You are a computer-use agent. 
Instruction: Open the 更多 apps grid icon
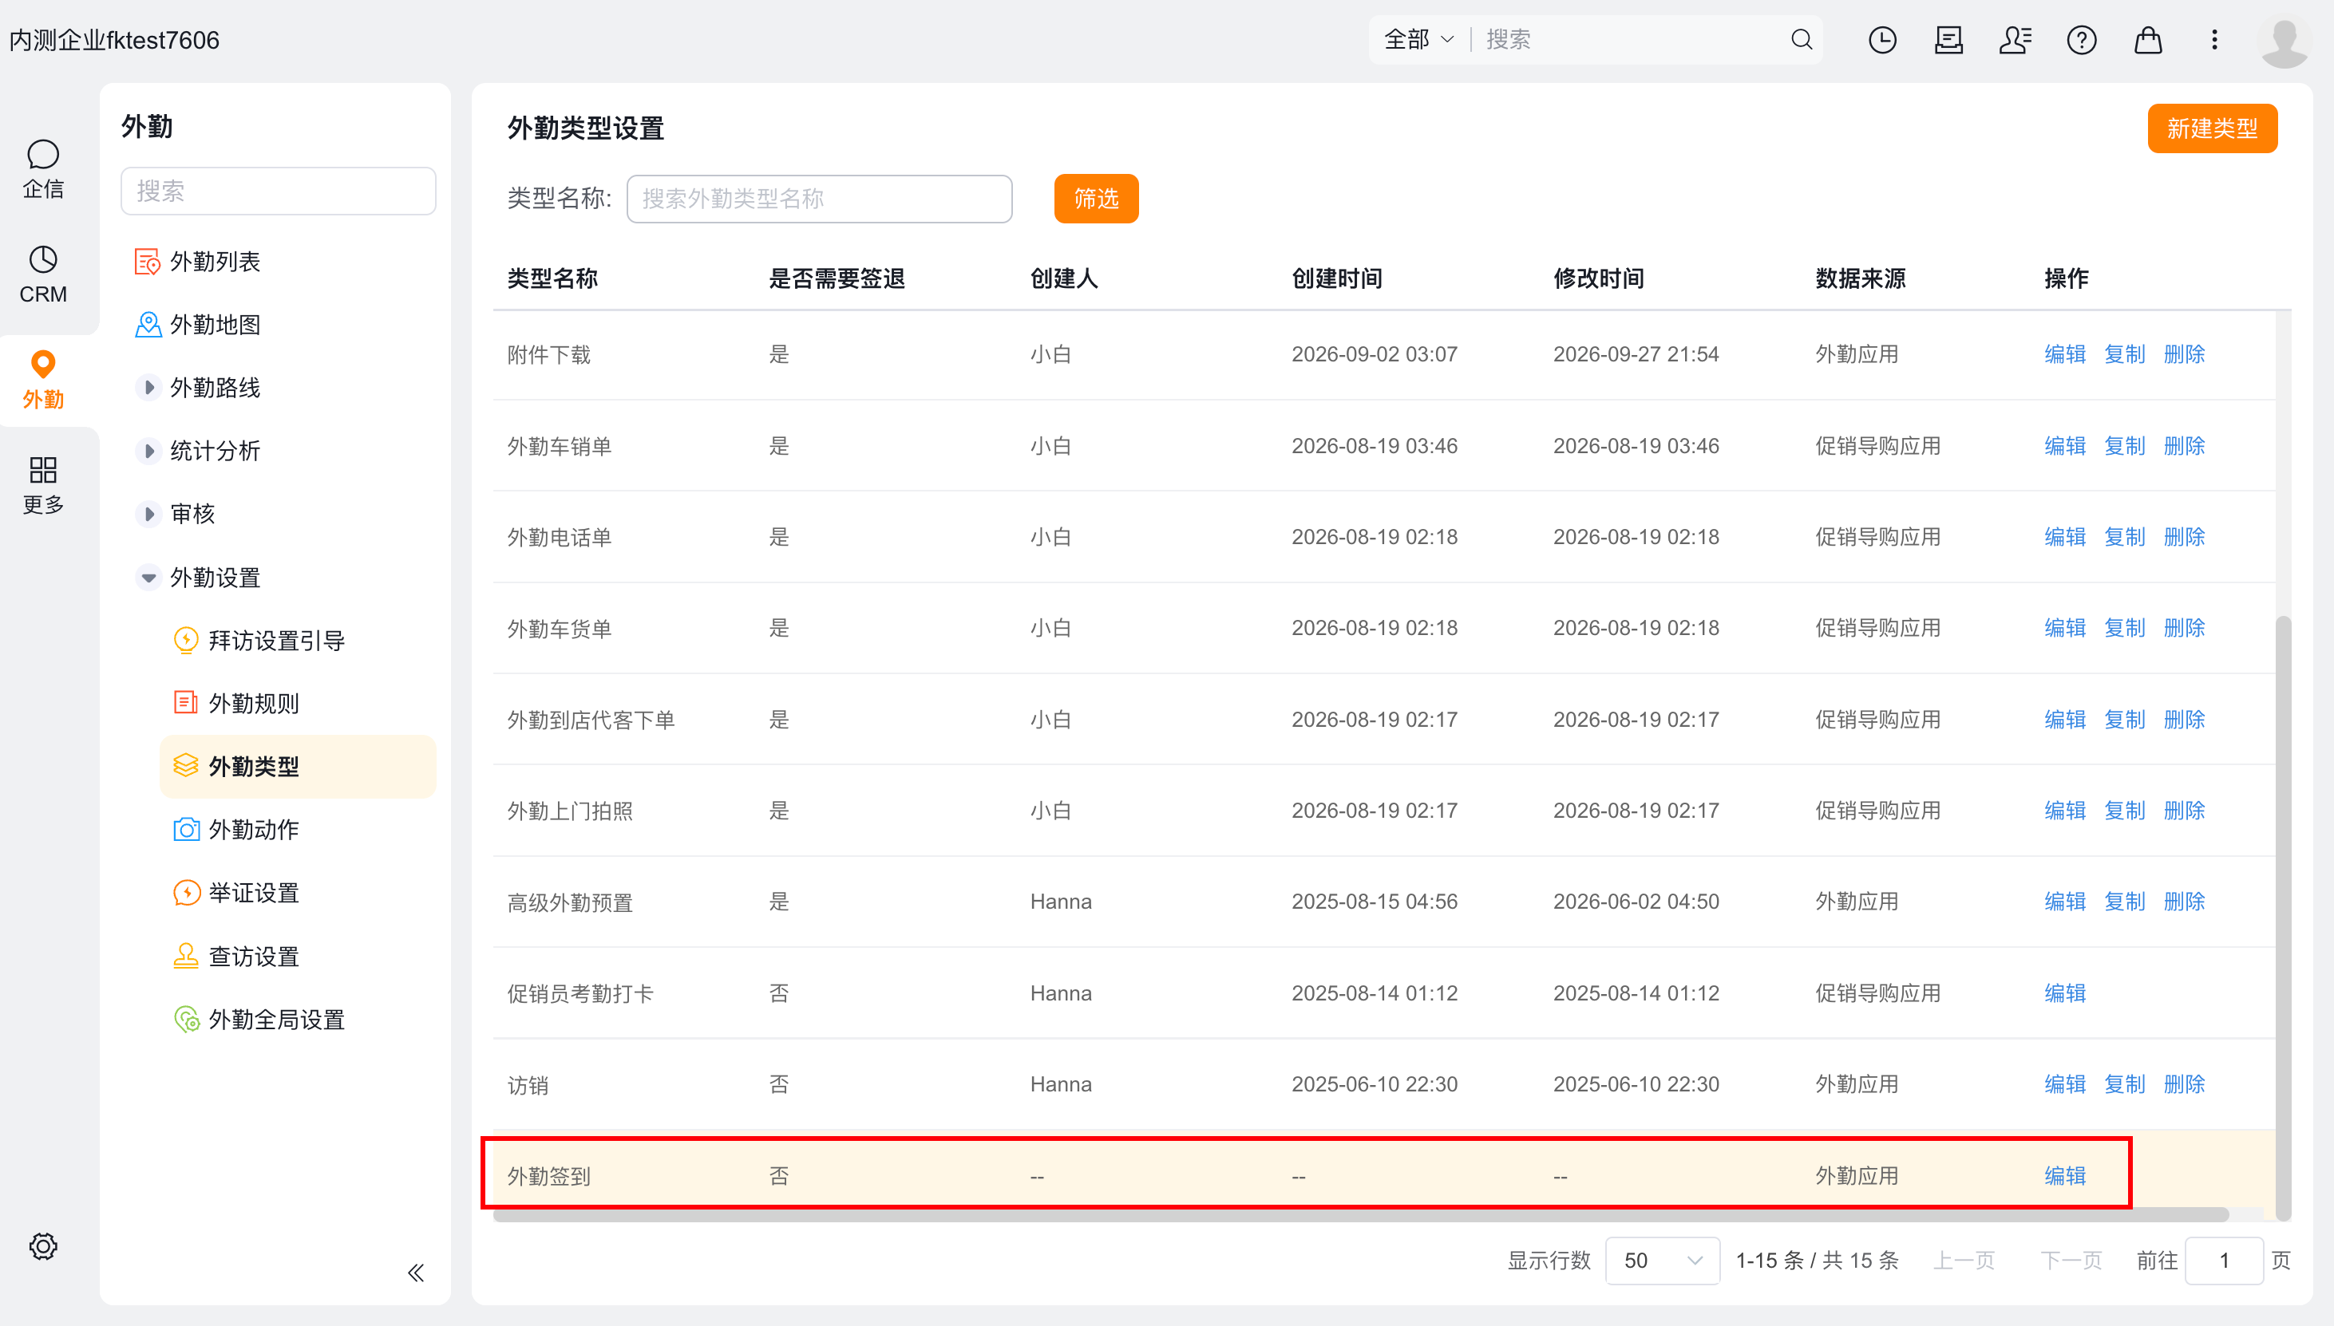(43, 484)
